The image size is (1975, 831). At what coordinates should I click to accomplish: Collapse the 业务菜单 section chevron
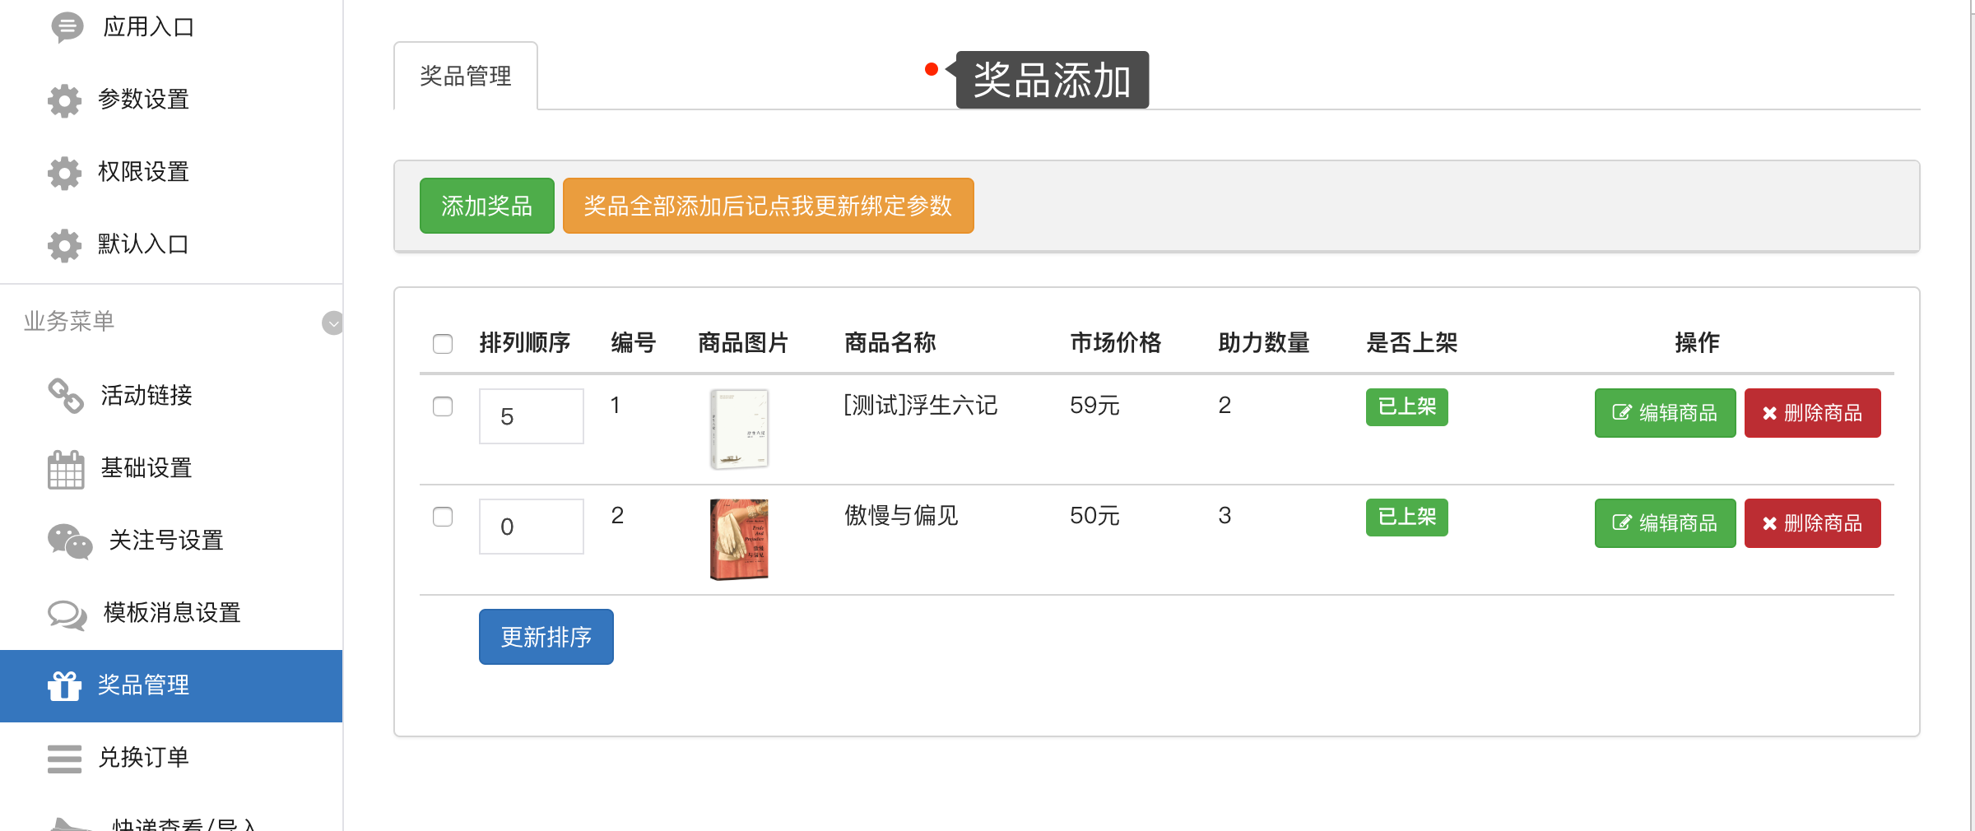pos(332,323)
